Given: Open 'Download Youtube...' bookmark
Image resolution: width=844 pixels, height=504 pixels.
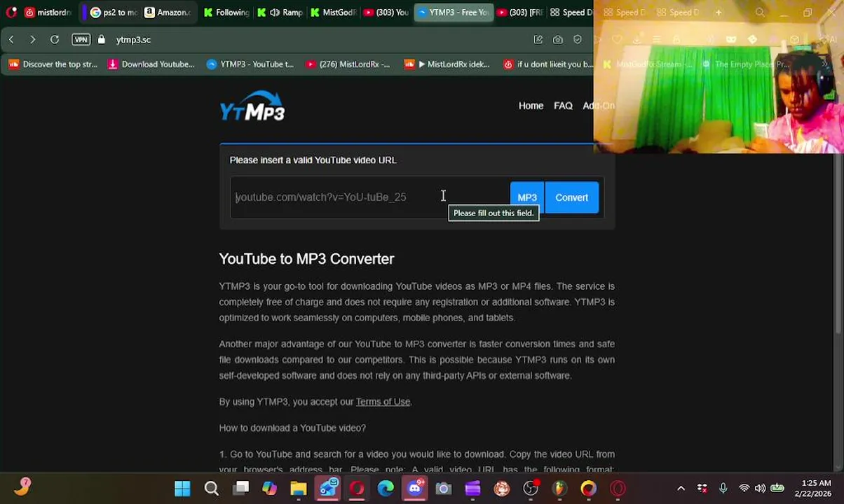Looking at the screenshot, I should (x=151, y=64).
